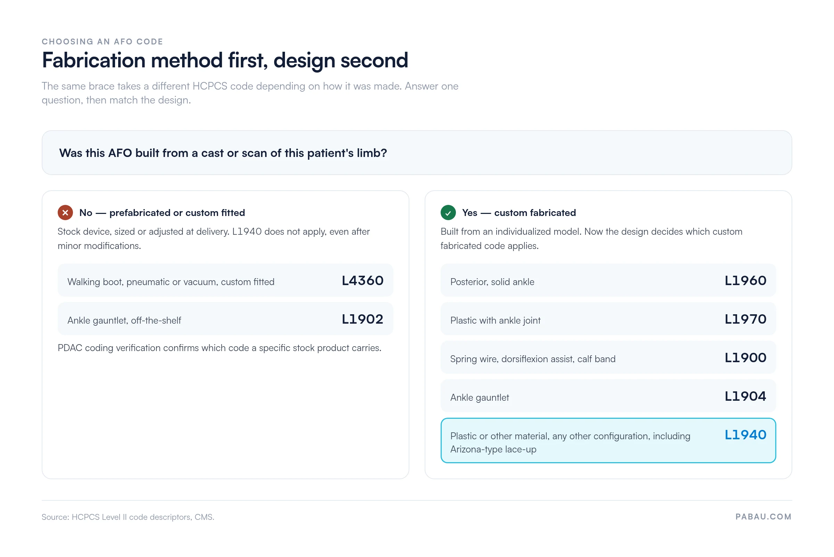Choose the custom Ankle gauntlet L1904 row
This screenshot has width=834, height=557.
(608, 396)
